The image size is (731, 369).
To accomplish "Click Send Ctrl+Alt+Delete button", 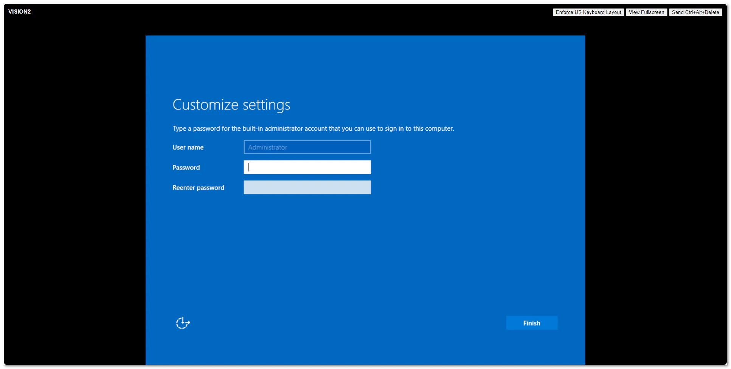I will [695, 12].
